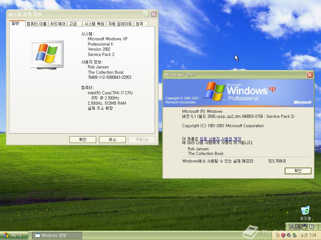Switch to the 원격 tab
This screenshot has width=321, height=240.
point(141,24)
